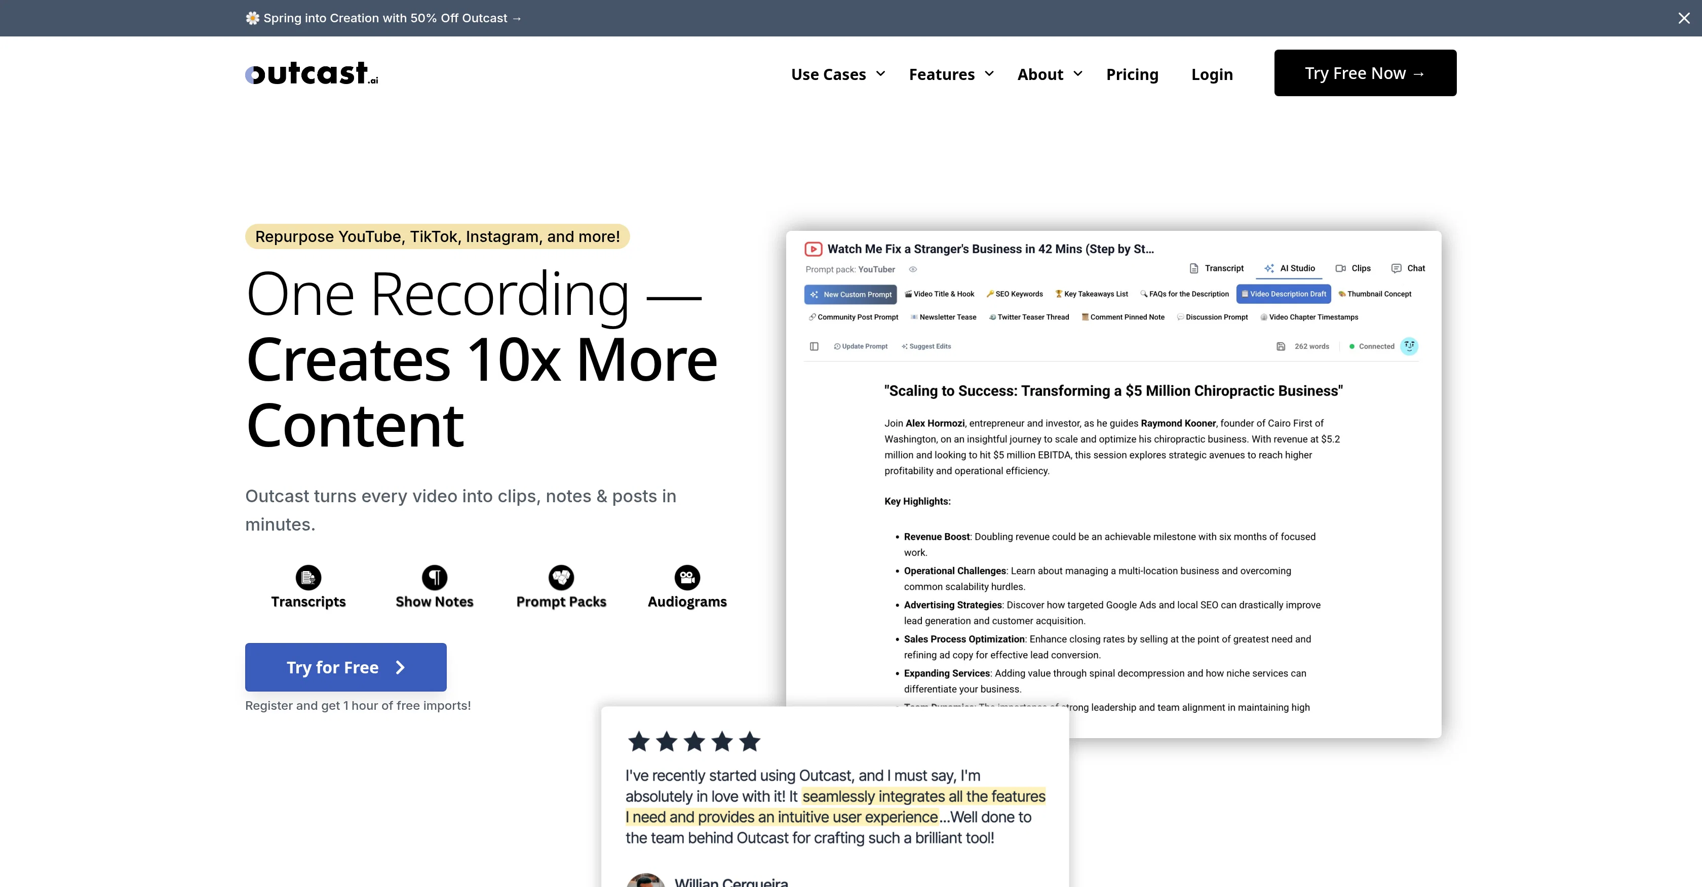This screenshot has height=887, width=1702.
Task: Switch to the Clips tab
Action: coord(1353,268)
